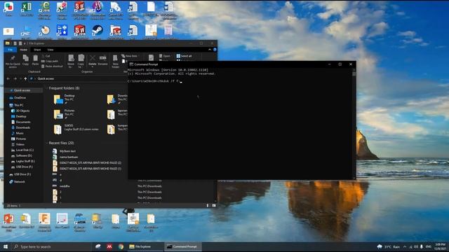The image size is (449, 252).
Task: Click the Windows Start button
Action: tap(6, 246)
